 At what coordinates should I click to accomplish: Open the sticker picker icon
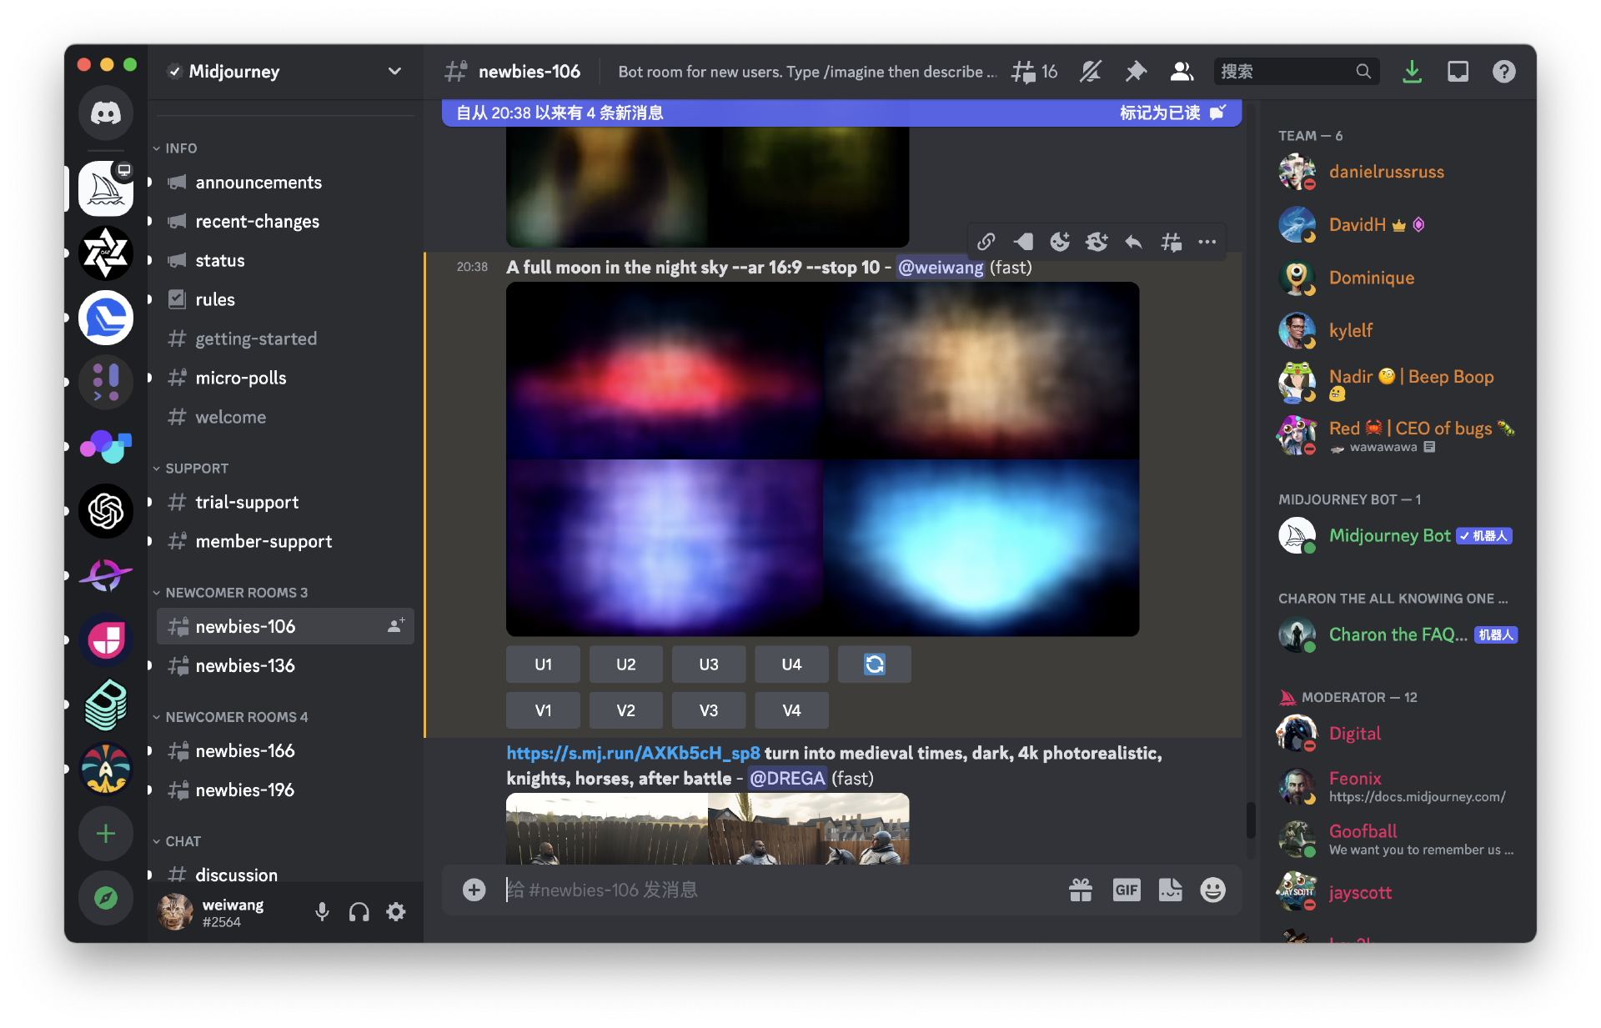coord(1170,890)
